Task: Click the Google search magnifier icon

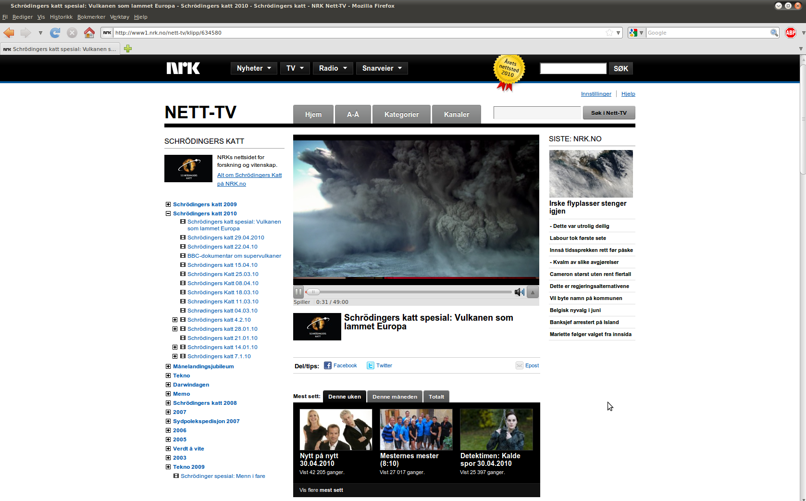Action: point(774,33)
